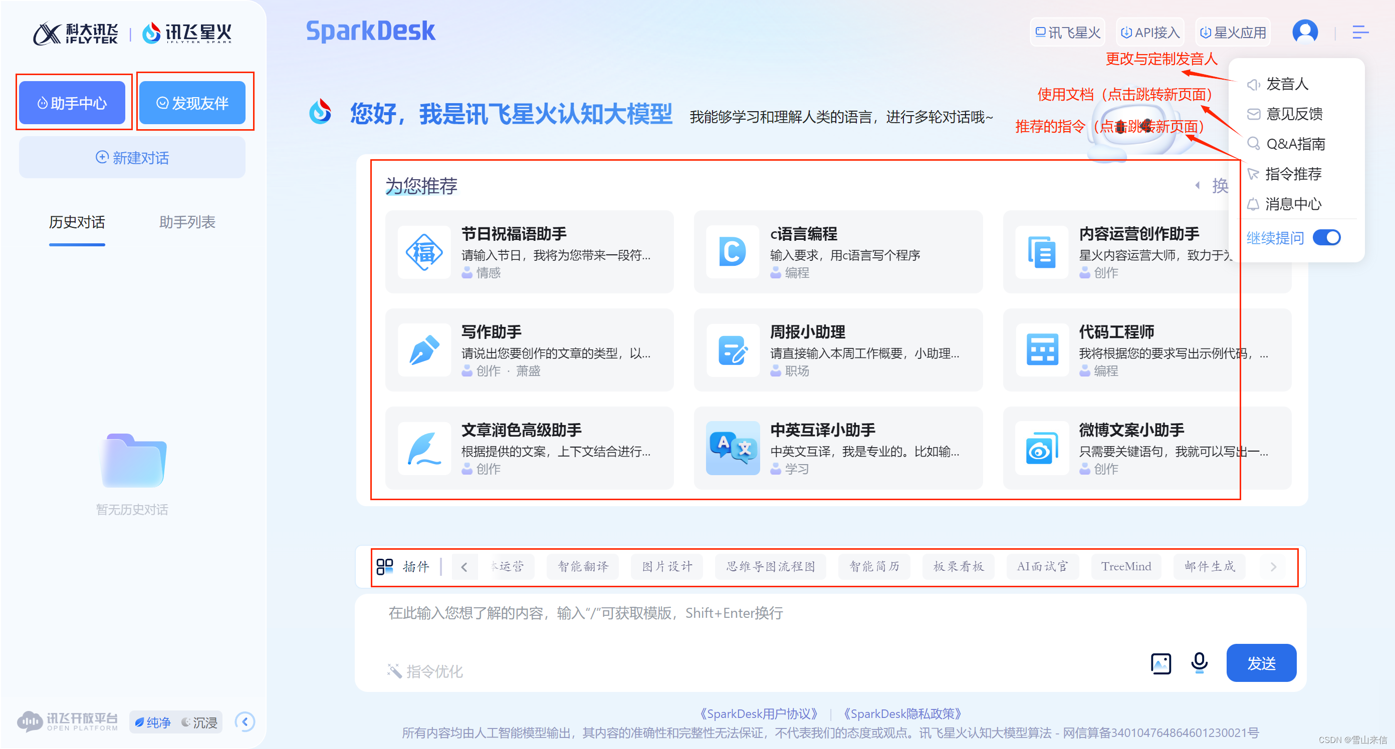This screenshot has height=749, width=1395.
Task: Click the c语言编程 C icon
Action: click(x=733, y=252)
